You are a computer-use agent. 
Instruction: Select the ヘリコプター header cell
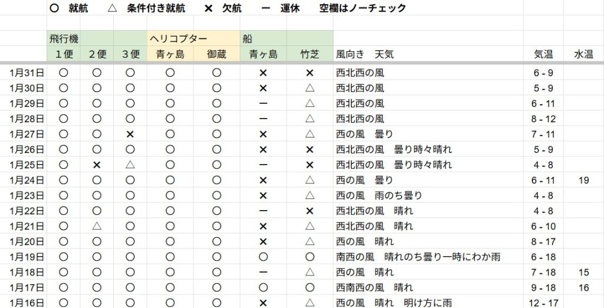coord(178,39)
